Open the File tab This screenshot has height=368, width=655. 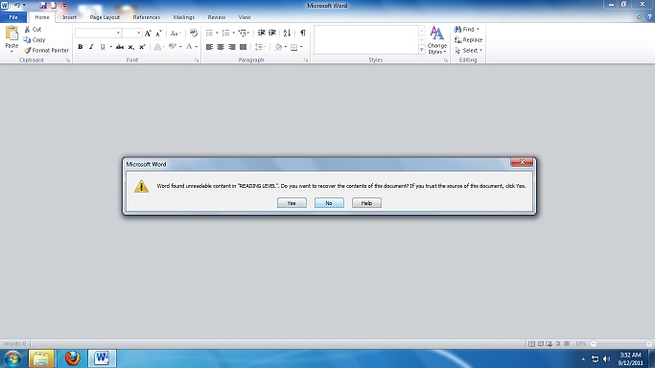pos(13,17)
